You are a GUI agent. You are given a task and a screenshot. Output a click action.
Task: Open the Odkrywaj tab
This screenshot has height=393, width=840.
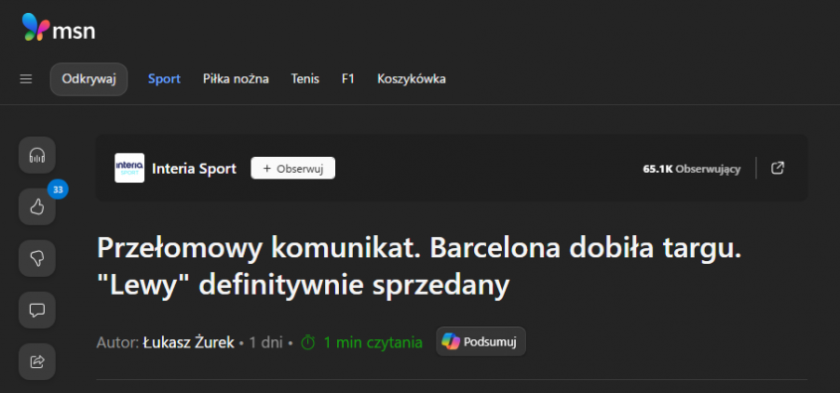point(88,79)
